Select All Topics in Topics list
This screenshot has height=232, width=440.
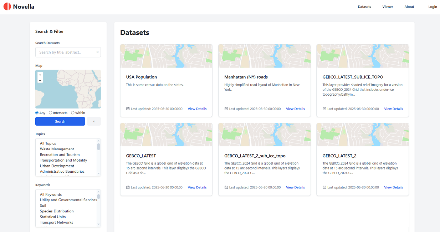48,143
